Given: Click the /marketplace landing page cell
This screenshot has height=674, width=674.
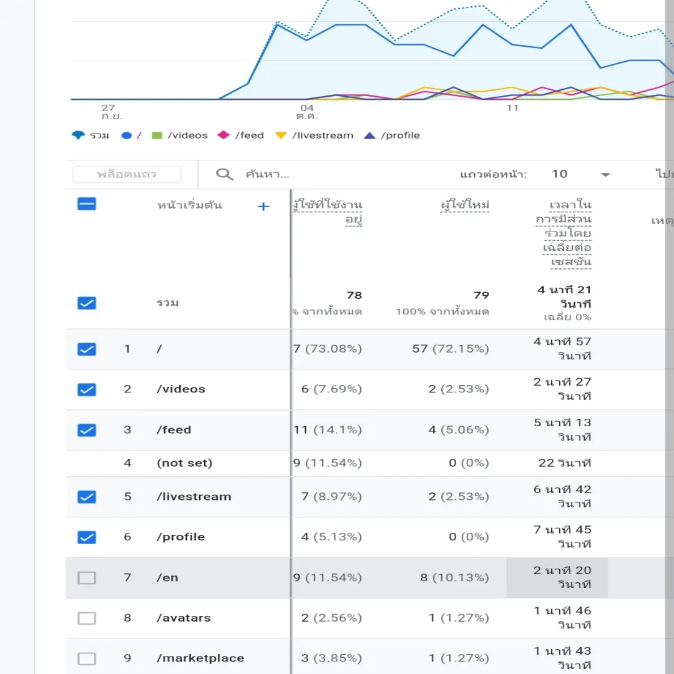Looking at the screenshot, I should [200, 658].
